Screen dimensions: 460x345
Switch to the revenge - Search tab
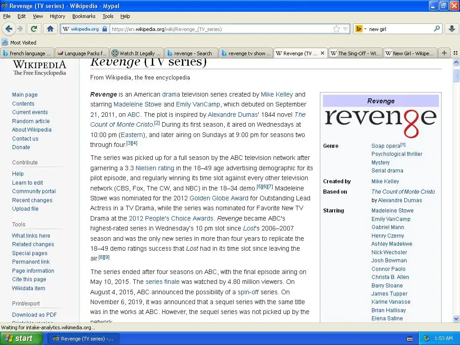(x=191, y=53)
